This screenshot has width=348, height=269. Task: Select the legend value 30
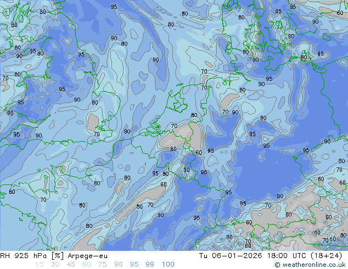(55, 265)
